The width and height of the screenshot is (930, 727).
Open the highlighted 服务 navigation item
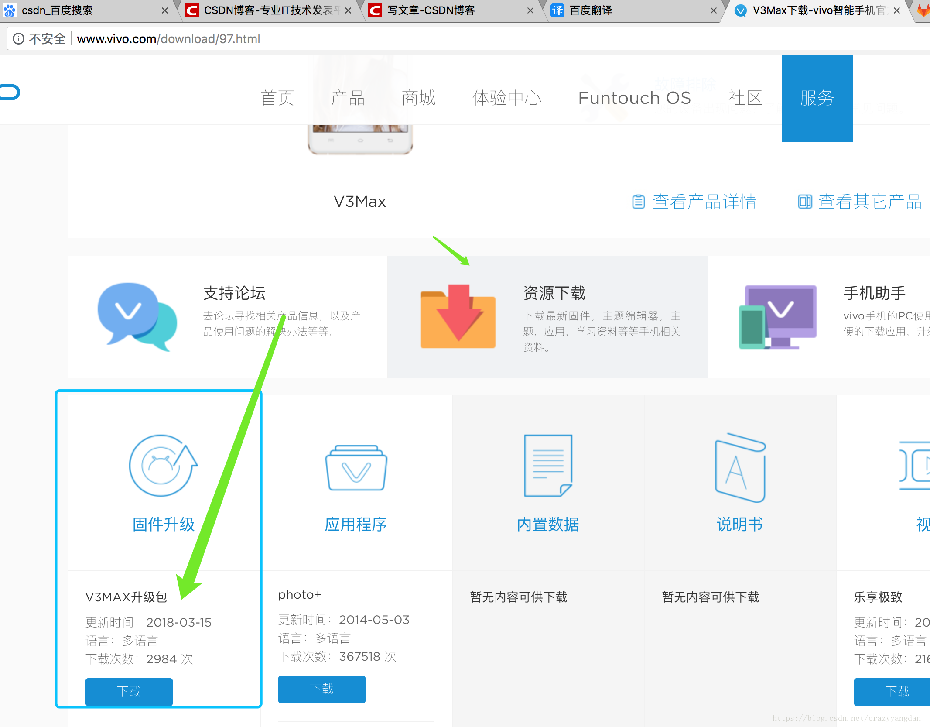click(817, 98)
